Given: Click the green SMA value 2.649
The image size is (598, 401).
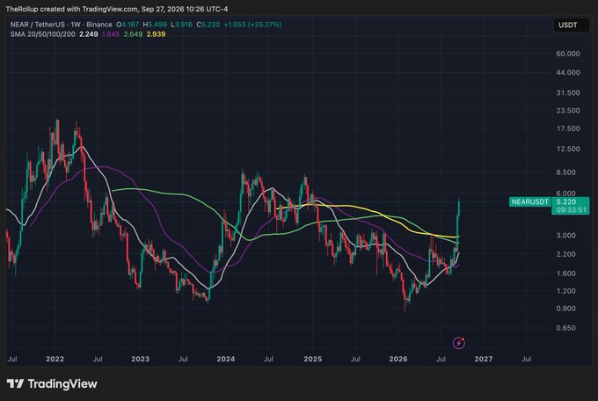Looking at the screenshot, I should 133,34.
